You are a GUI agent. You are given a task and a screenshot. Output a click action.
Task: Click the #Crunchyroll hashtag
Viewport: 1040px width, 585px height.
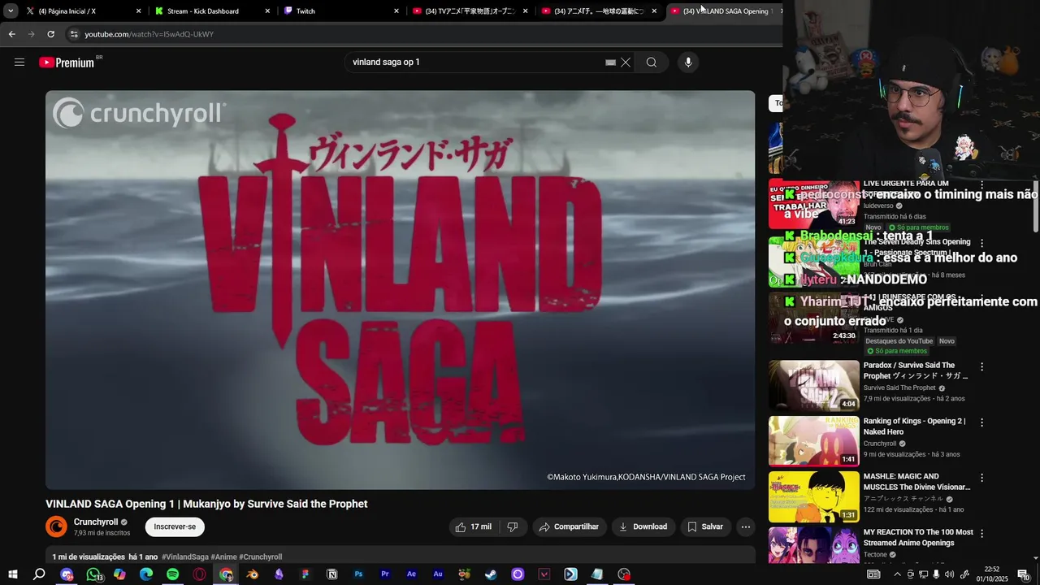coord(261,557)
